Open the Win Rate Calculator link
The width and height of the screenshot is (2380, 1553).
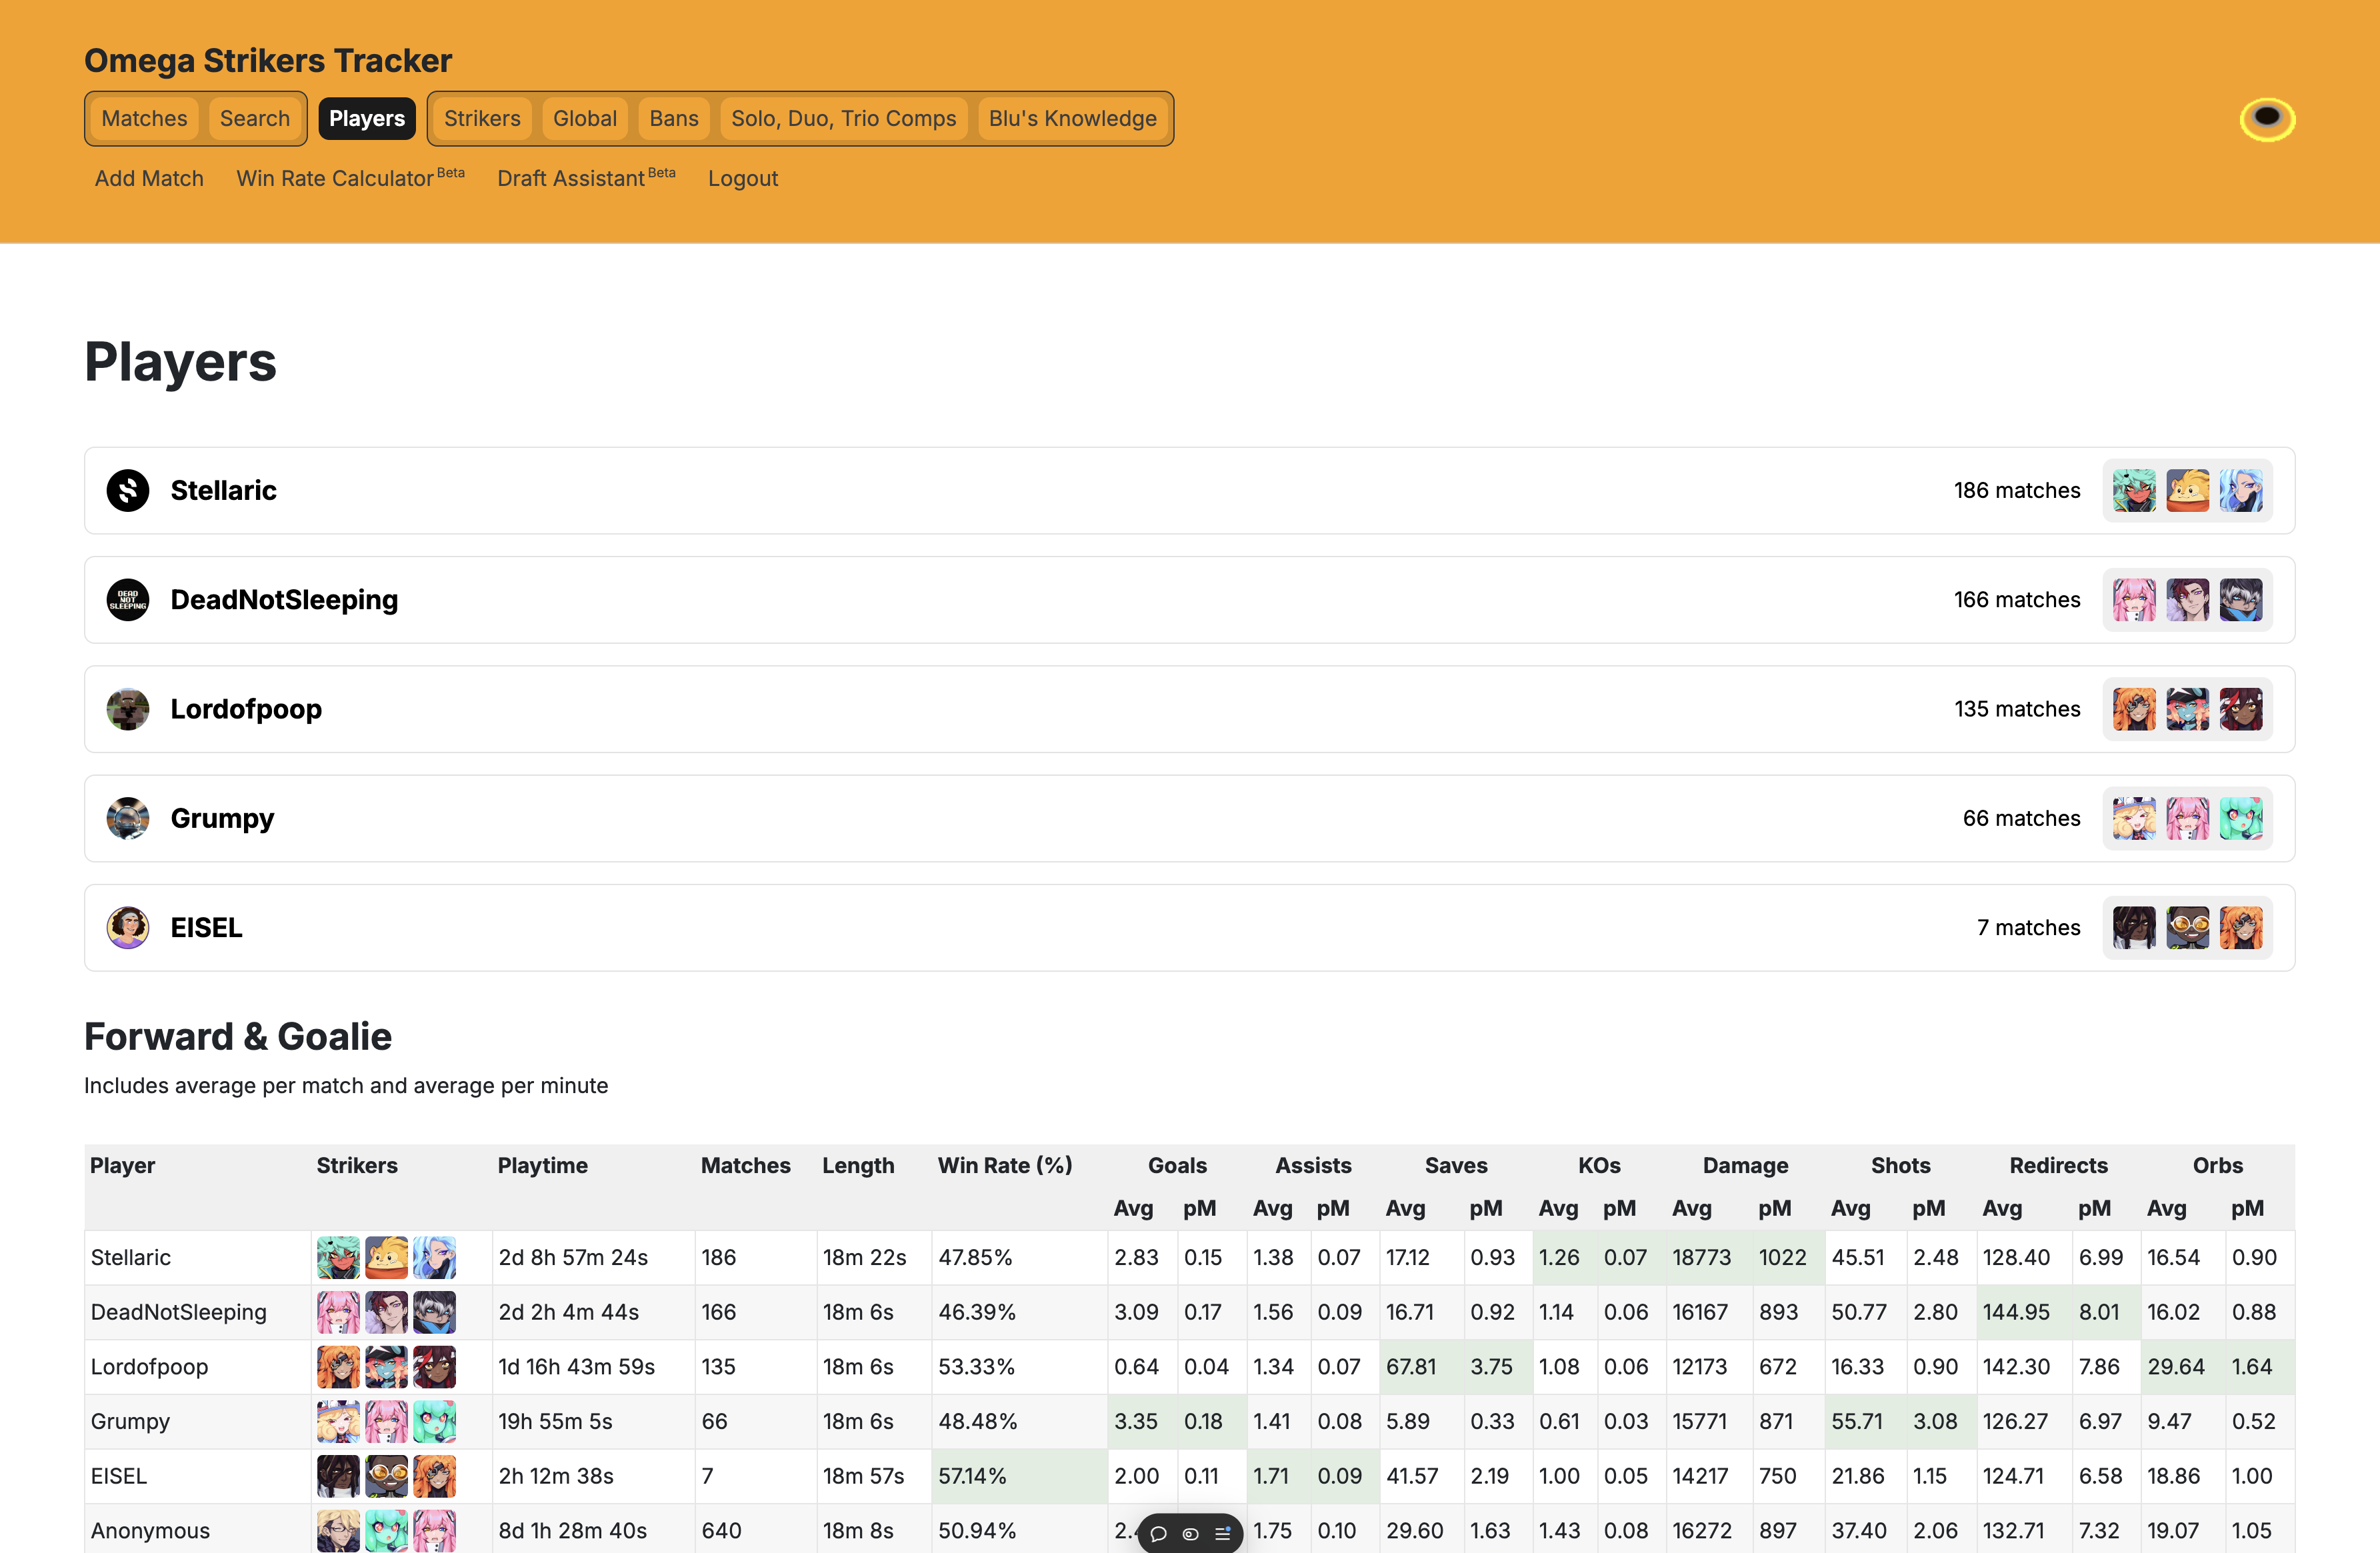click(x=335, y=178)
